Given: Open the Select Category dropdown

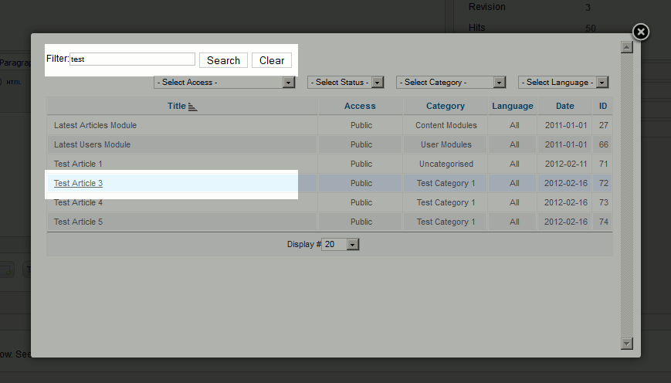Looking at the screenshot, I should tap(451, 82).
